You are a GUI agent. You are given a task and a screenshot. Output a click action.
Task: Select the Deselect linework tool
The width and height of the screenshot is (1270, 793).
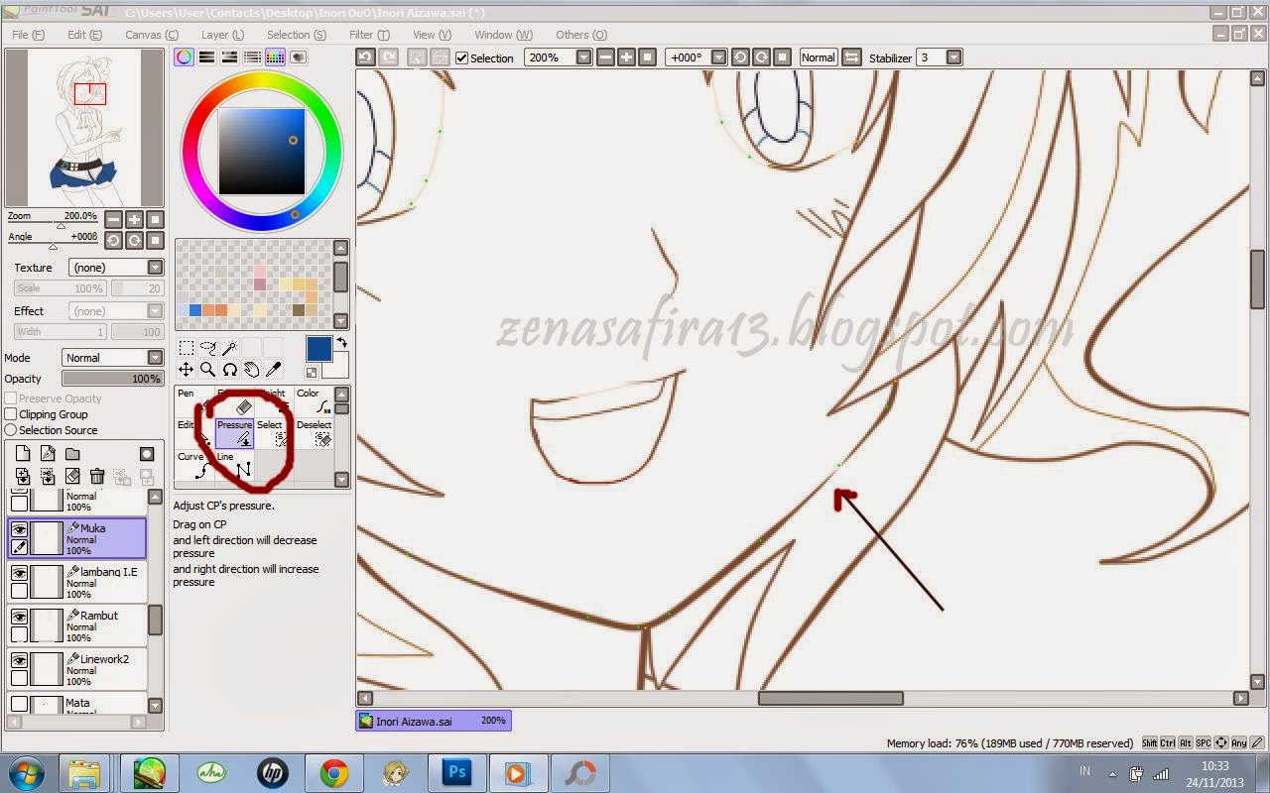pyautogui.click(x=314, y=434)
